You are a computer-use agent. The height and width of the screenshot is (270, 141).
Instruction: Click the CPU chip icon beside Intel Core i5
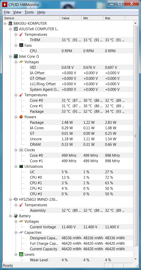tap(16, 56)
